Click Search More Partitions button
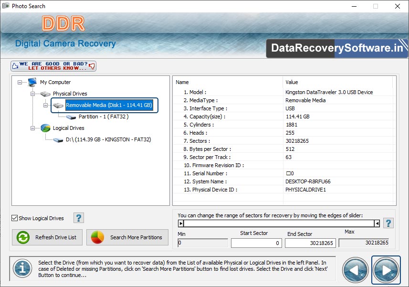This screenshot has width=409, height=287. (x=127, y=237)
